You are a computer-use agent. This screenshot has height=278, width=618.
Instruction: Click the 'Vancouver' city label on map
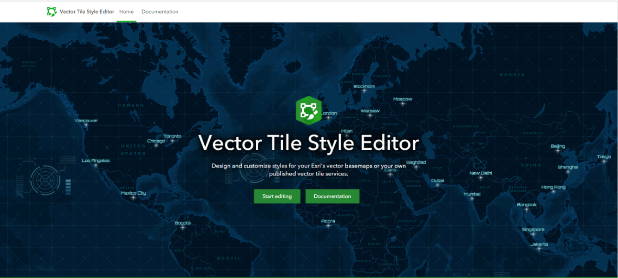tap(86, 121)
